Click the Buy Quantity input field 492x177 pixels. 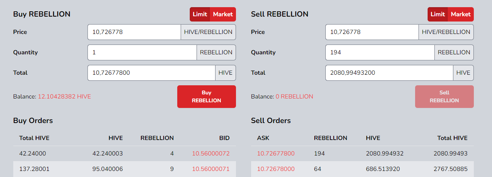coord(142,52)
